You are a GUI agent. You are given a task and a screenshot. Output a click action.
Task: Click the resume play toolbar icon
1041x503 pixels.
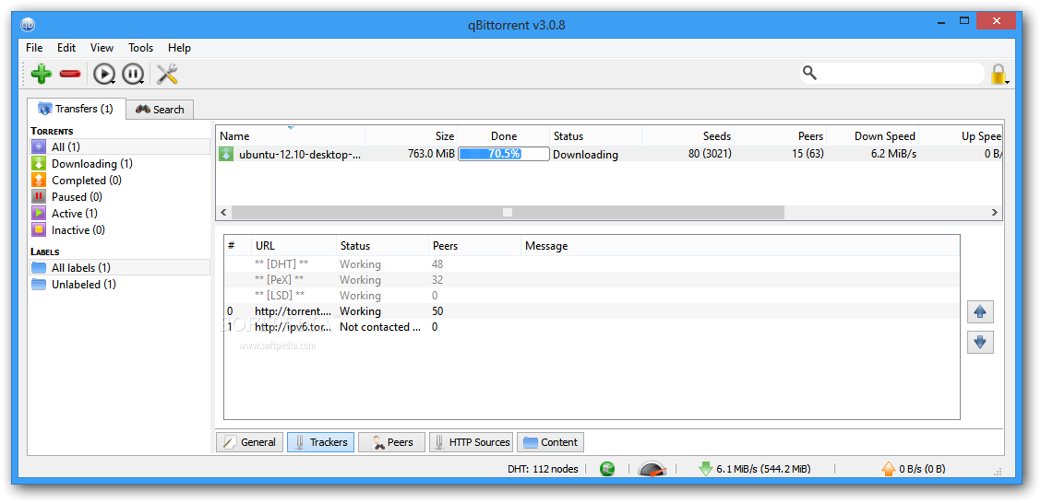[103, 74]
